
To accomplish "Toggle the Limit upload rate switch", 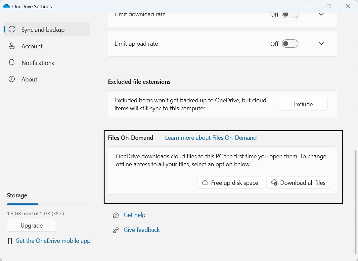I will [290, 44].
